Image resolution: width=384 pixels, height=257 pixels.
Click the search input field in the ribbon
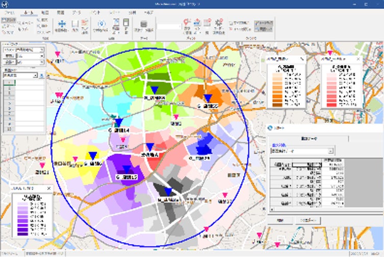click(x=169, y=26)
